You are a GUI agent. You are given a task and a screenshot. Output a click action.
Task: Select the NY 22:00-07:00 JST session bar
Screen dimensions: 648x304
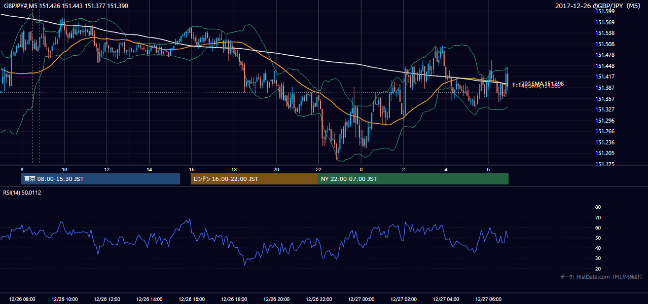(413, 179)
